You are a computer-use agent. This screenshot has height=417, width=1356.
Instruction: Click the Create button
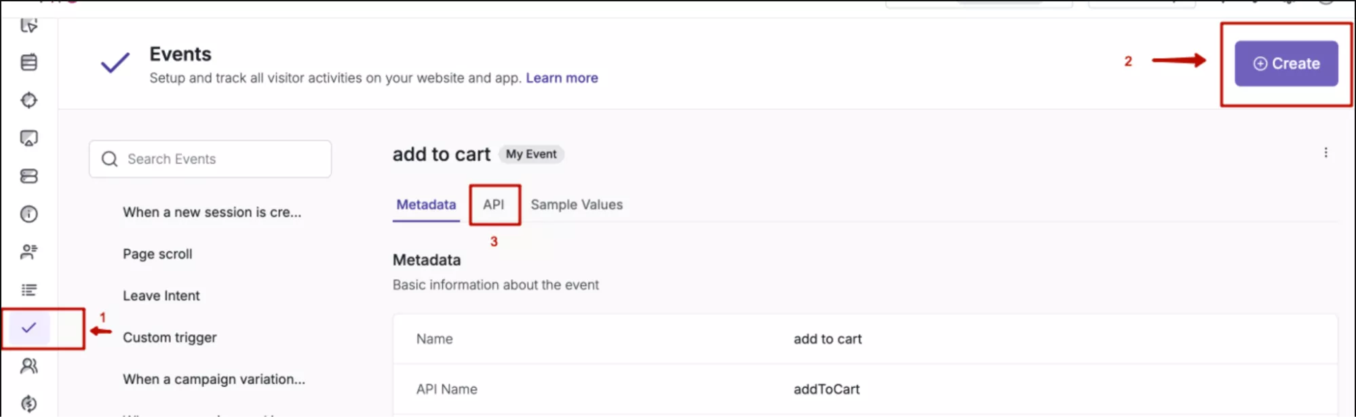click(x=1286, y=63)
